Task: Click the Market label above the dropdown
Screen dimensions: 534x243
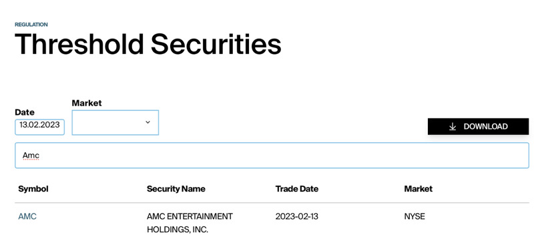Action: point(87,103)
